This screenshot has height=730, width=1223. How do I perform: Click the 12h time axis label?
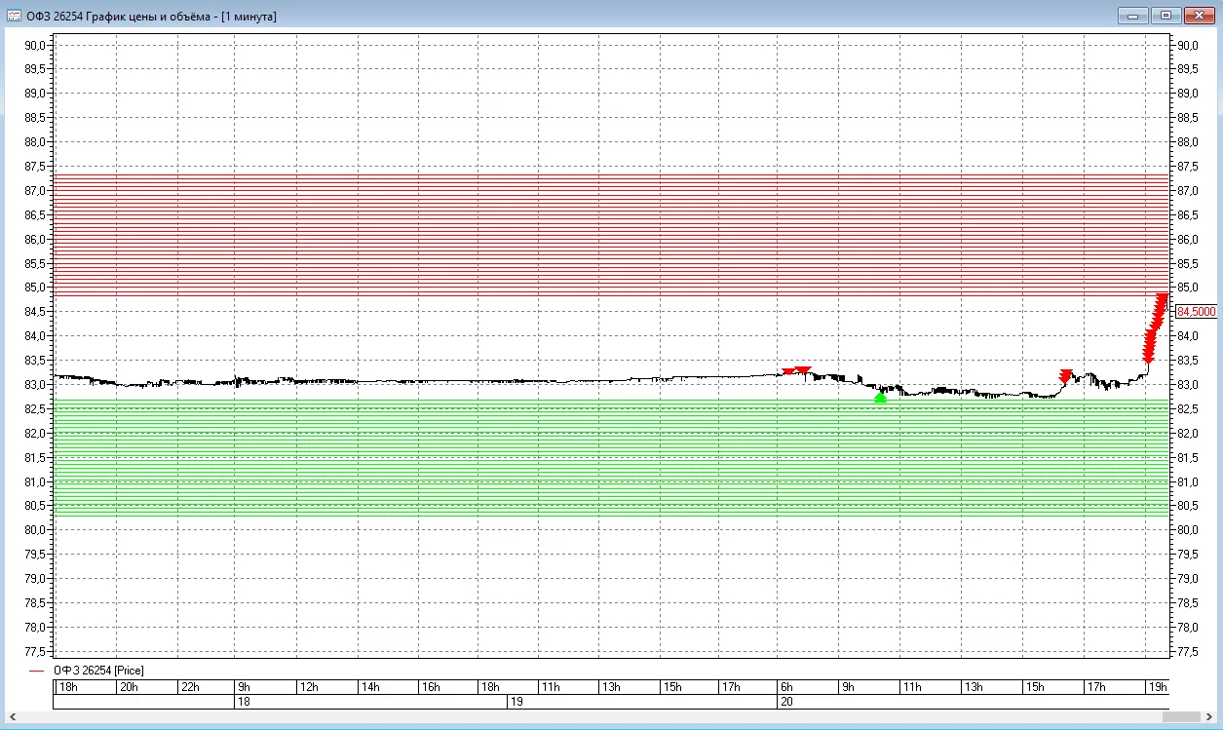pos(310,687)
